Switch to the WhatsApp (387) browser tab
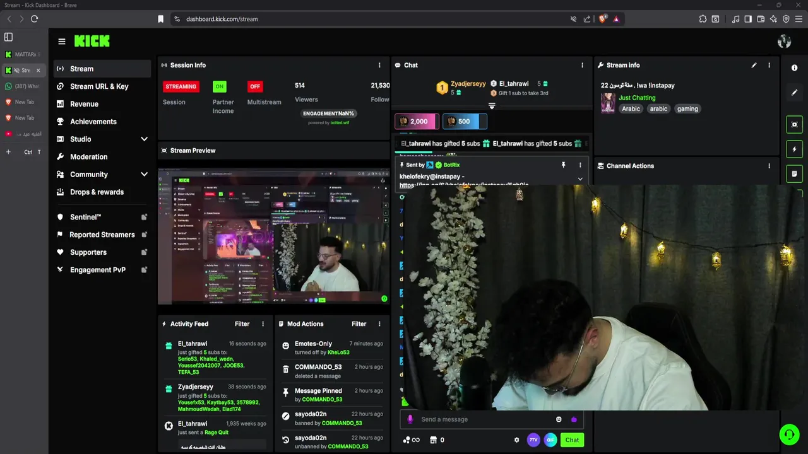The image size is (808, 454). pyautogui.click(x=23, y=86)
